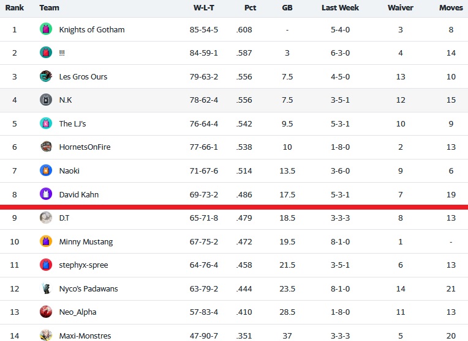Click the Moves column header
The image size is (468, 341).
point(451,8)
